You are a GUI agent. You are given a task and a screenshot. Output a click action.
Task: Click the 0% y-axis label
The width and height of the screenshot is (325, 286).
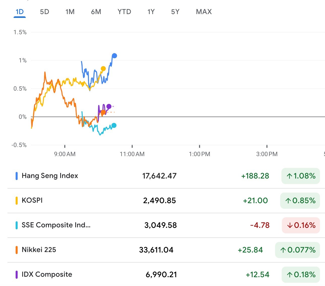point(22,117)
